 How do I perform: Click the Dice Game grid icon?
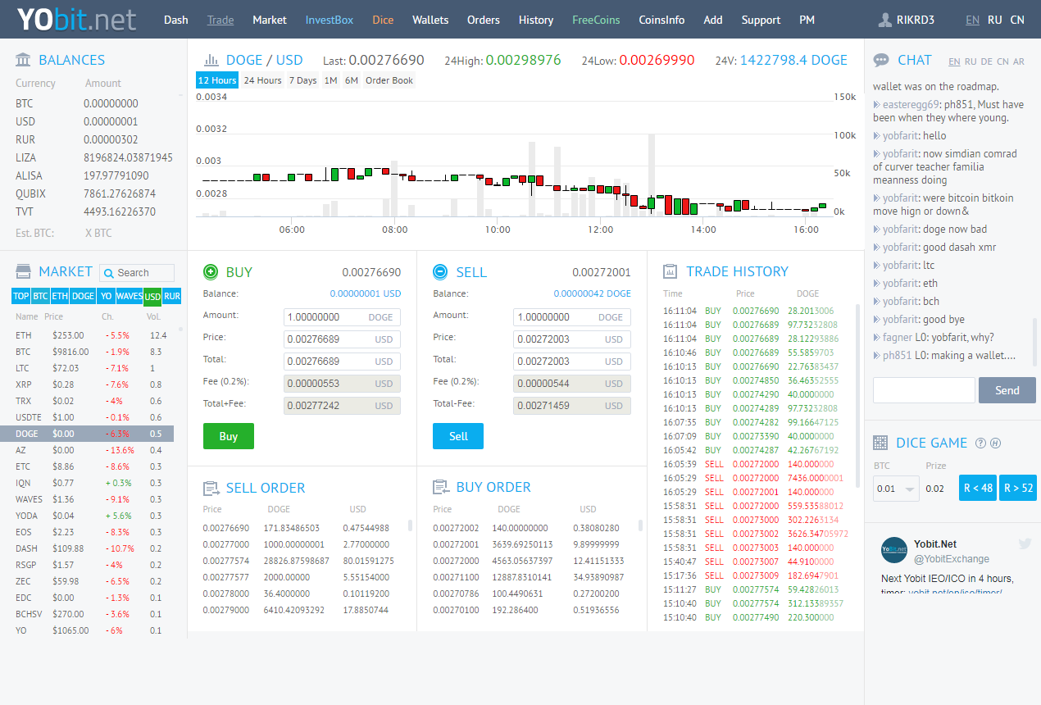click(x=880, y=443)
